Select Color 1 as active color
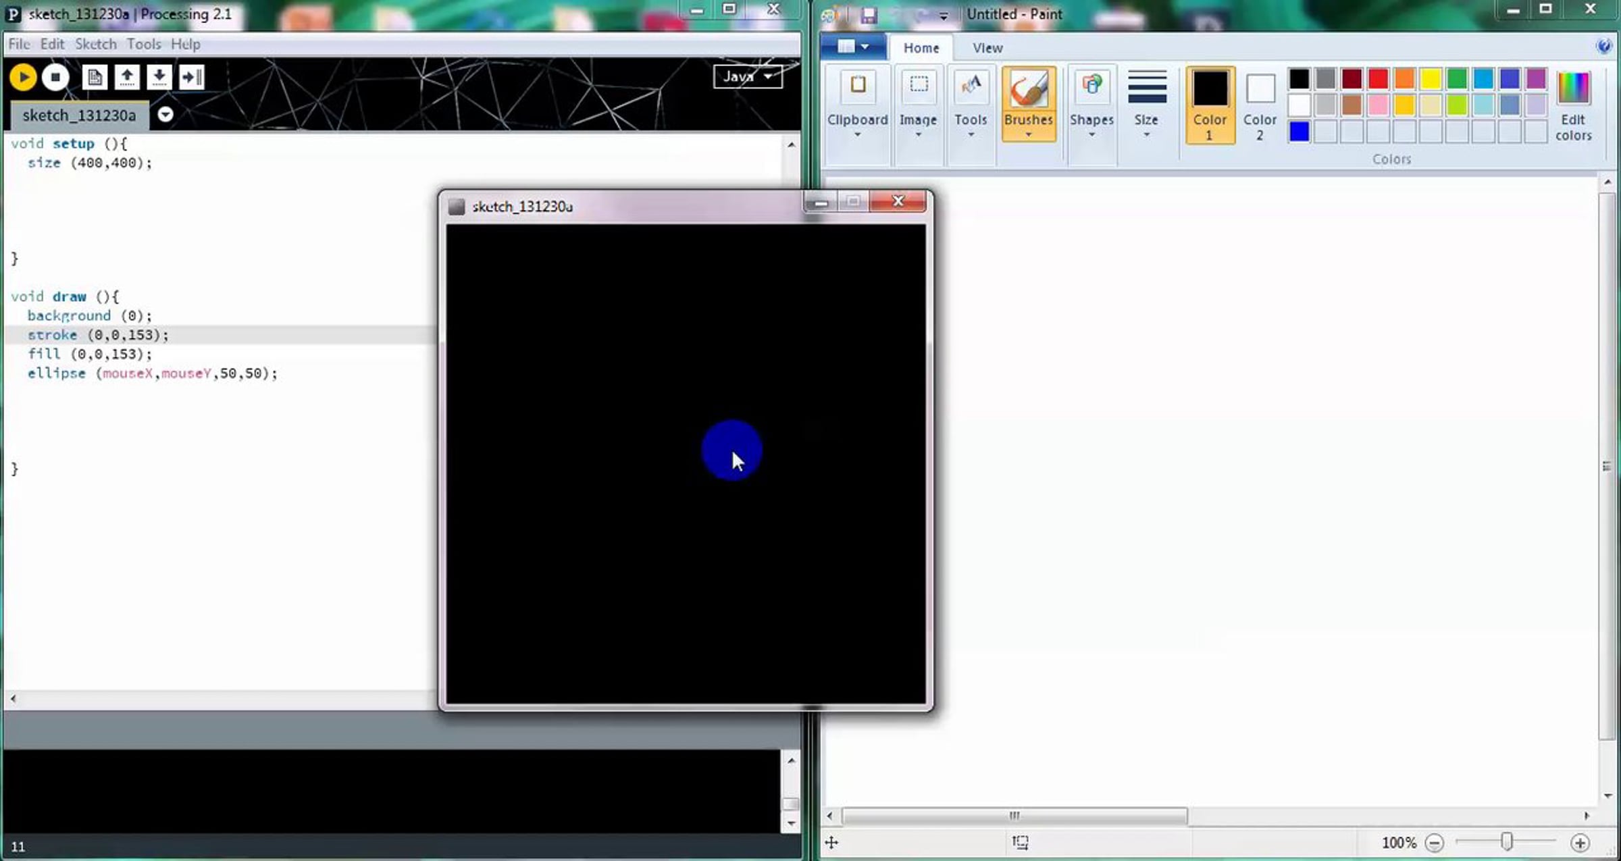This screenshot has height=861, width=1621. [x=1209, y=105]
